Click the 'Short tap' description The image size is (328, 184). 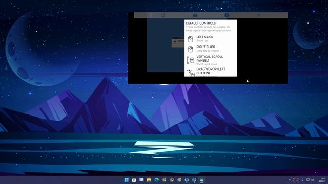202,41
